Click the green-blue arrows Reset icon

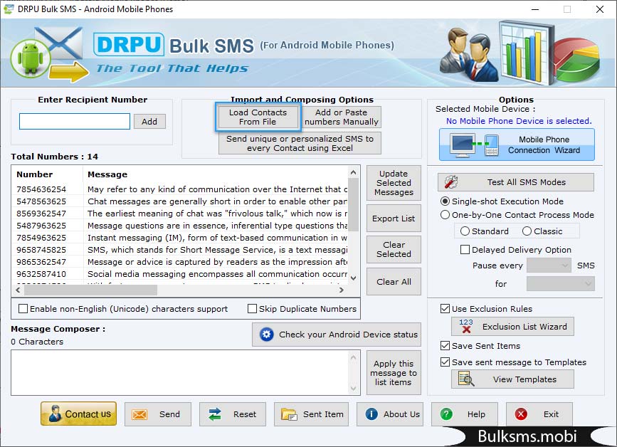pyautogui.click(x=215, y=414)
